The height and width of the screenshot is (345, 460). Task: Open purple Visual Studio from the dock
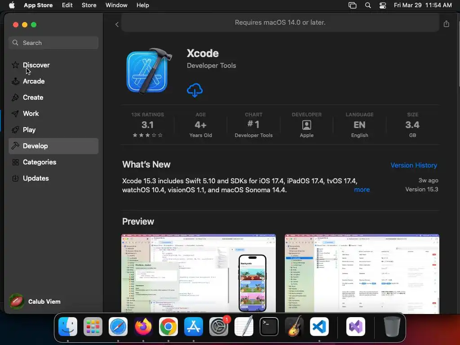356,327
